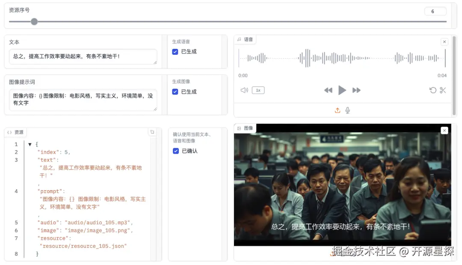Click the number field showing 6
The height and width of the screenshot is (265, 462).
pyautogui.click(x=435, y=11)
